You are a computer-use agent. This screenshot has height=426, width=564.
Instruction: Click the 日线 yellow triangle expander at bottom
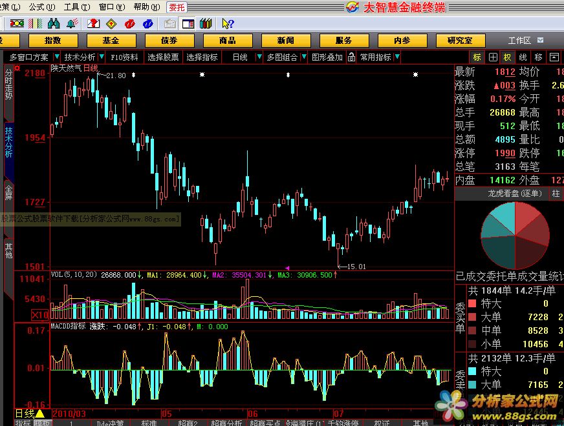coord(39,414)
